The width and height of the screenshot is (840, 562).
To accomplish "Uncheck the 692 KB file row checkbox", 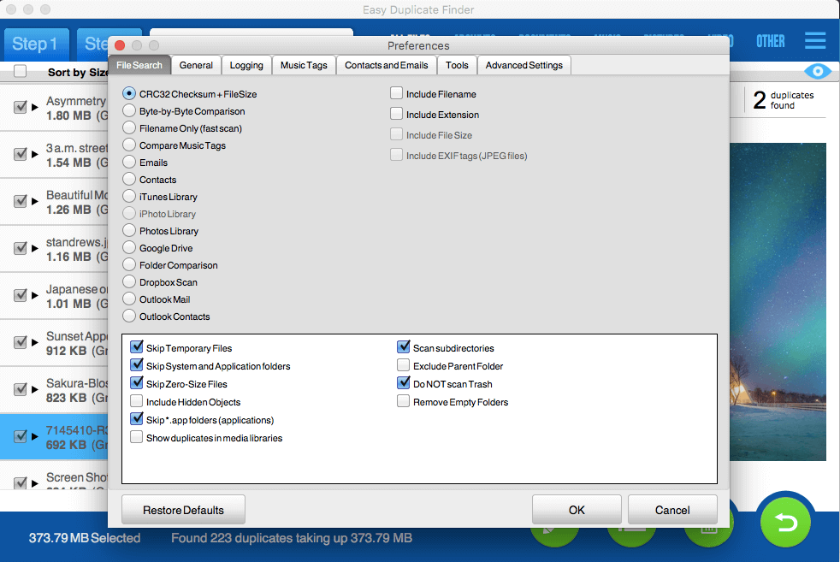I will [x=21, y=436].
